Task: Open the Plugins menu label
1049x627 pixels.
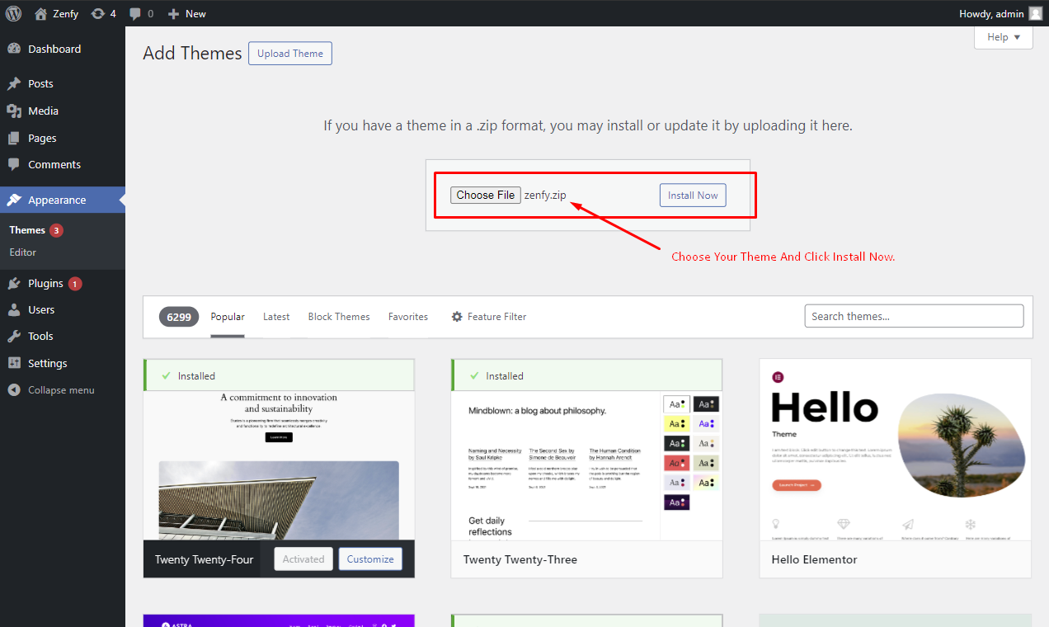Action: [x=45, y=283]
